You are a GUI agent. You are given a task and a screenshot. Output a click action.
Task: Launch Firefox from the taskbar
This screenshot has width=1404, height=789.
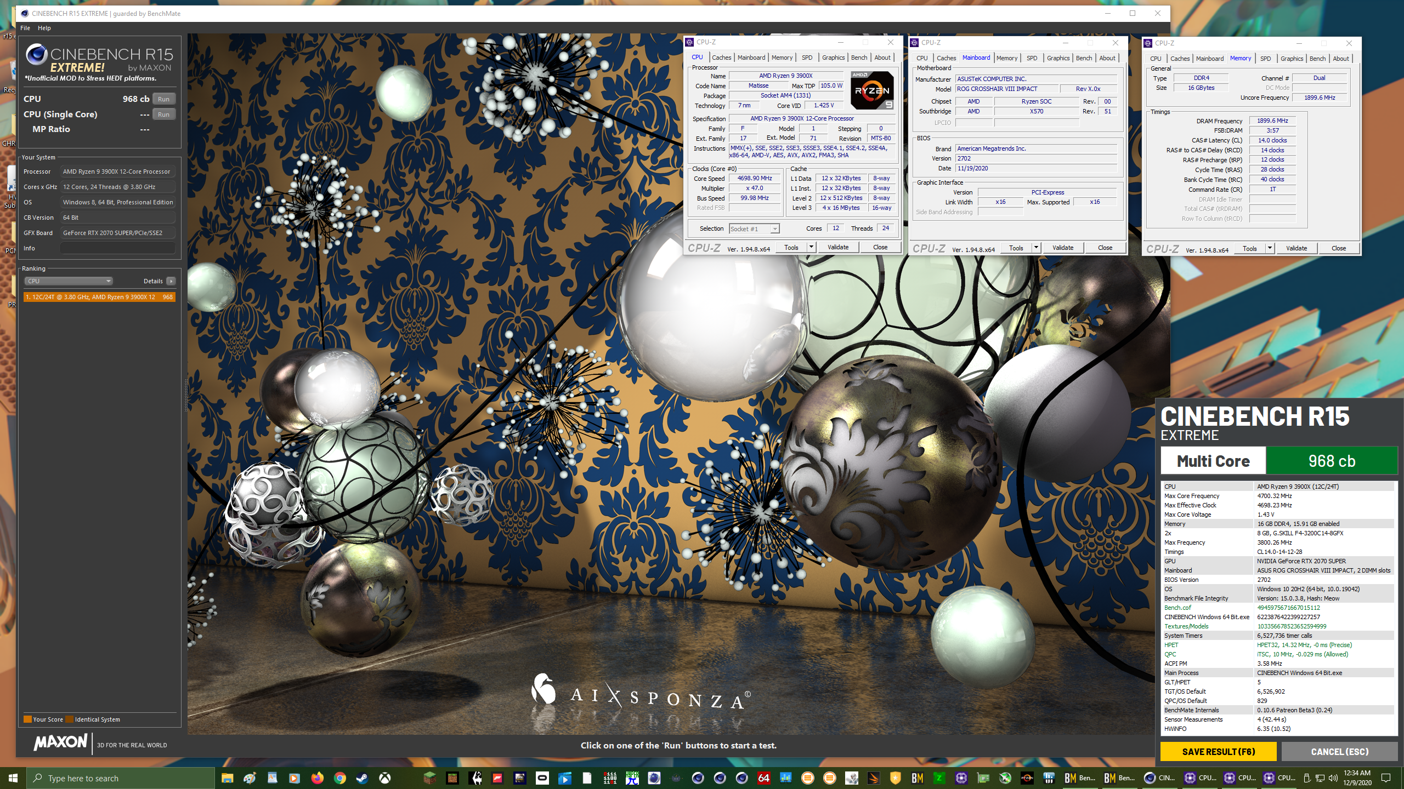tap(317, 778)
